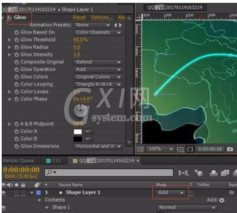Image resolution: width=237 pixels, height=213 pixels.
Task: Click the effect panel scroll up arrow
Action: [x=129, y=18]
